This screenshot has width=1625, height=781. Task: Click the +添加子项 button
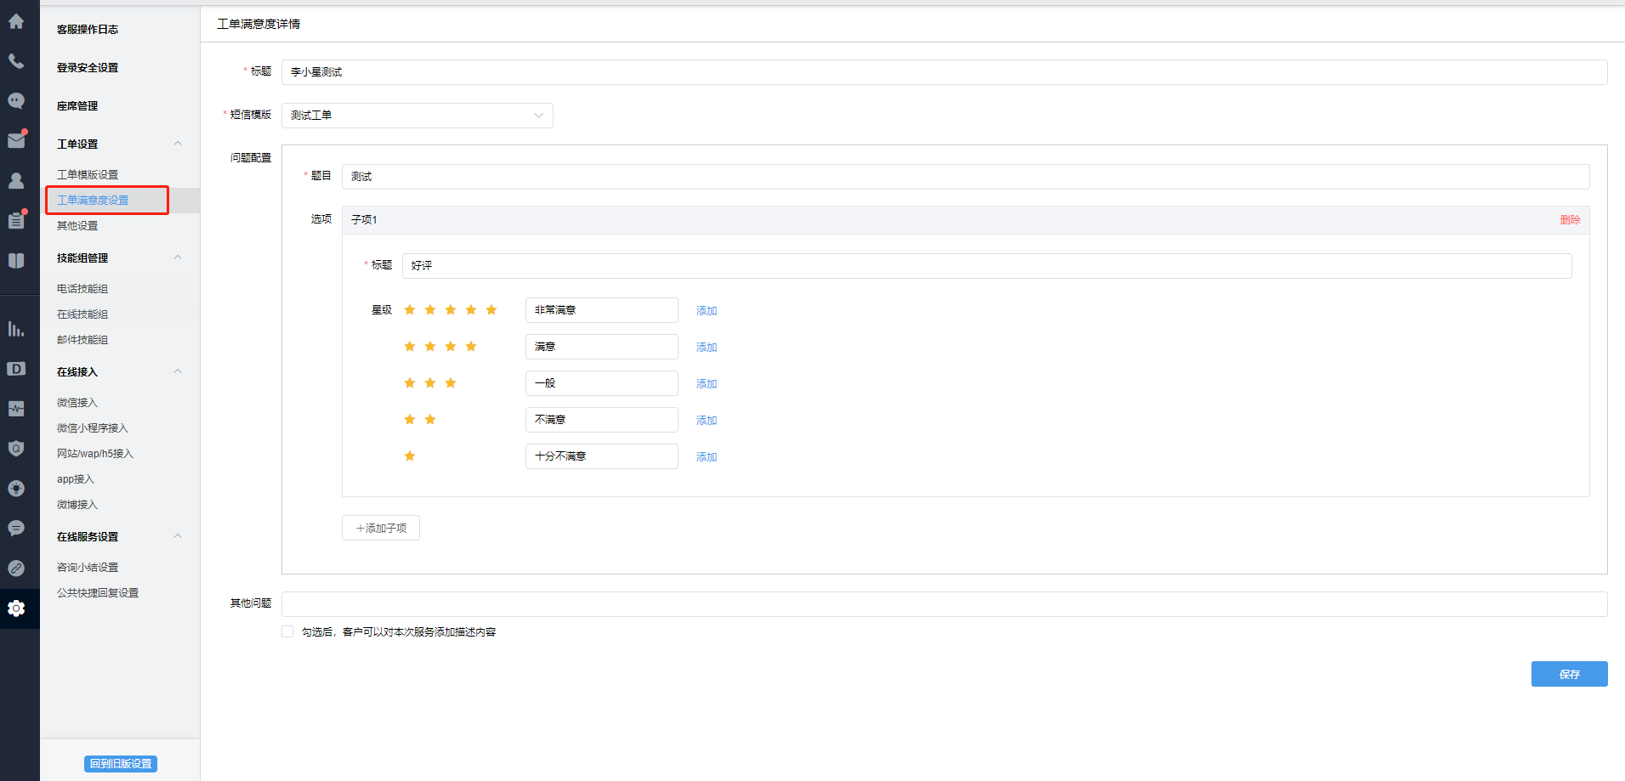(x=381, y=528)
